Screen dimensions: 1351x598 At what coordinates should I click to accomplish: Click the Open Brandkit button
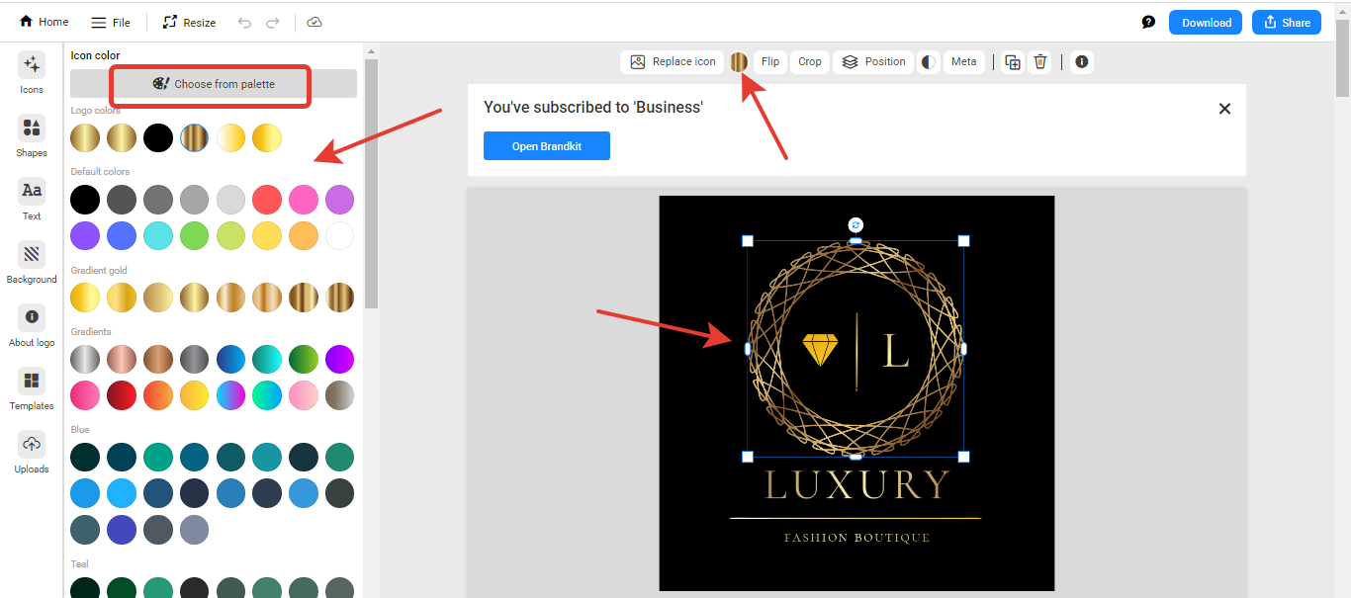pos(546,146)
